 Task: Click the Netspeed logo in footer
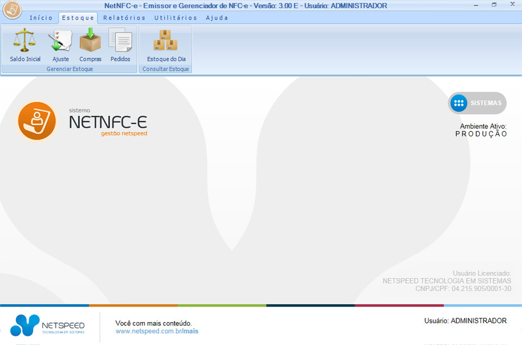[x=47, y=325]
